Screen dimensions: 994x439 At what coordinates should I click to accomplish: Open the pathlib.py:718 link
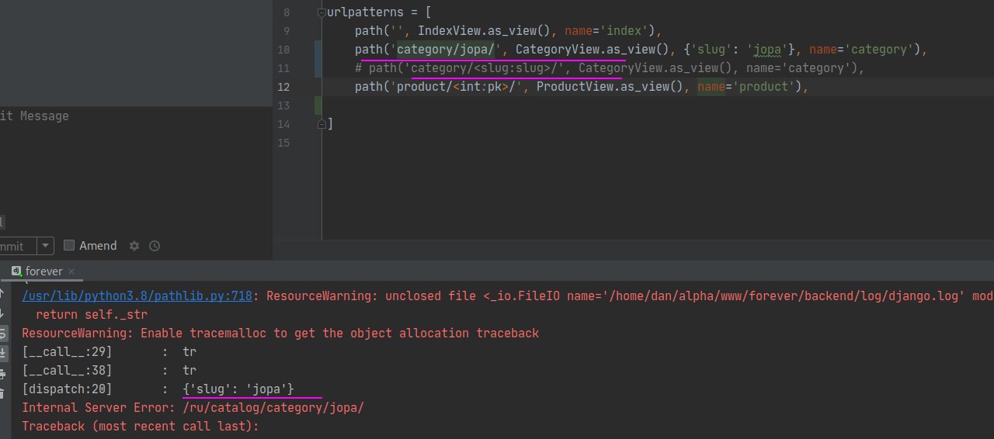point(137,296)
